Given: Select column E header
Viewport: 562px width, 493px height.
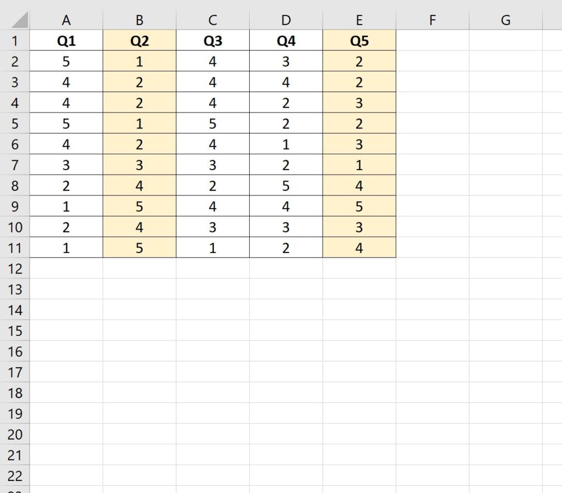Looking at the screenshot, I should (359, 20).
